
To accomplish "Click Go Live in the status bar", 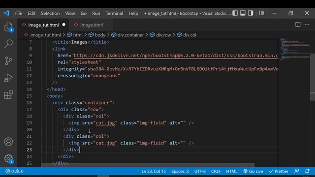I will click(253, 171).
